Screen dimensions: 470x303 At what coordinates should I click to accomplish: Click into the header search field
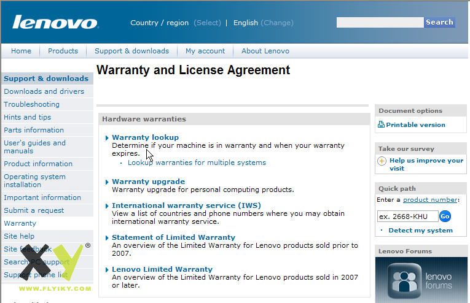380,22
